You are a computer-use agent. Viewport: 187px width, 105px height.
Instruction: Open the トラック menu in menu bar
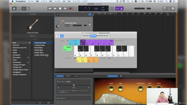[x=44, y=1]
